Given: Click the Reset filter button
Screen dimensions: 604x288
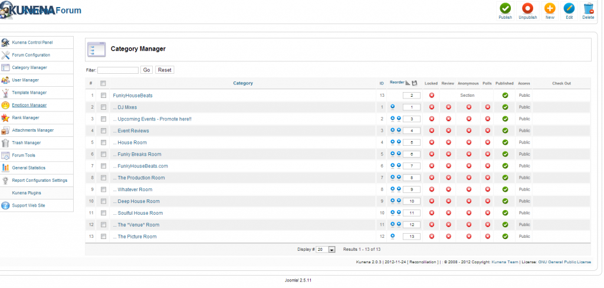Looking at the screenshot, I should click(165, 70).
